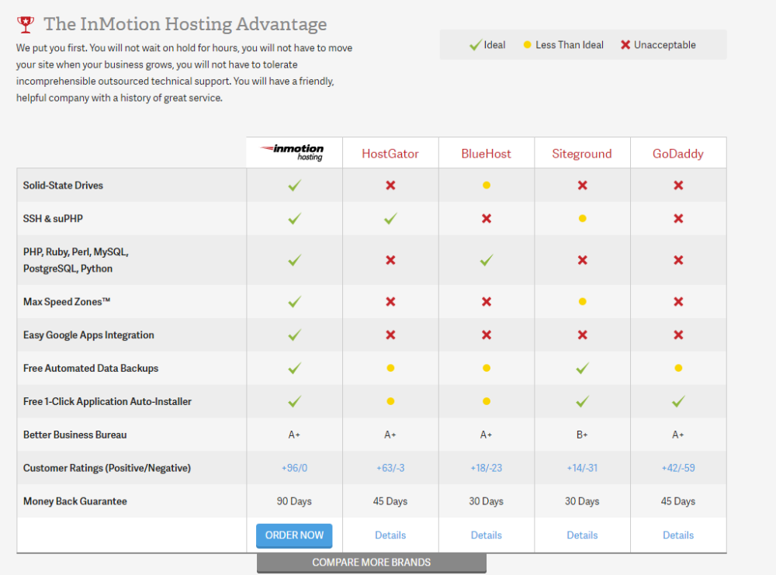Click the SSH & suPHP row label
The width and height of the screenshot is (776, 575).
coord(53,219)
